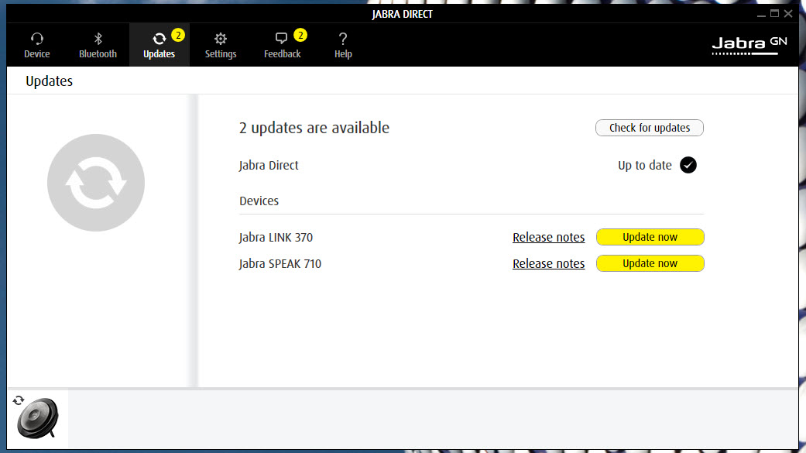Click the "2 updates are available" heading
Image resolution: width=806 pixels, height=453 pixels.
click(x=314, y=128)
